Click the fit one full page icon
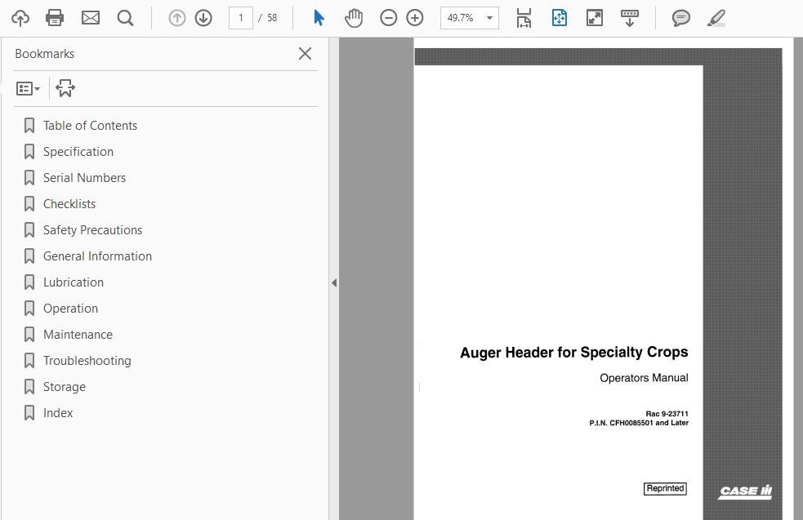The width and height of the screenshot is (803, 520). 560,18
